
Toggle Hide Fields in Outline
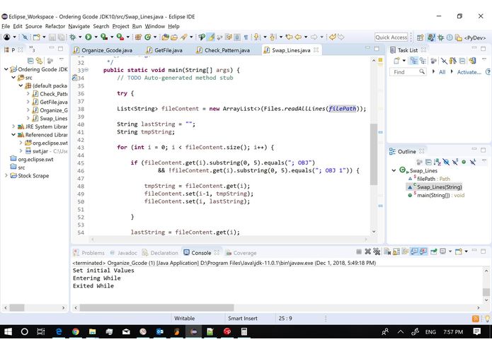(446, 162)
